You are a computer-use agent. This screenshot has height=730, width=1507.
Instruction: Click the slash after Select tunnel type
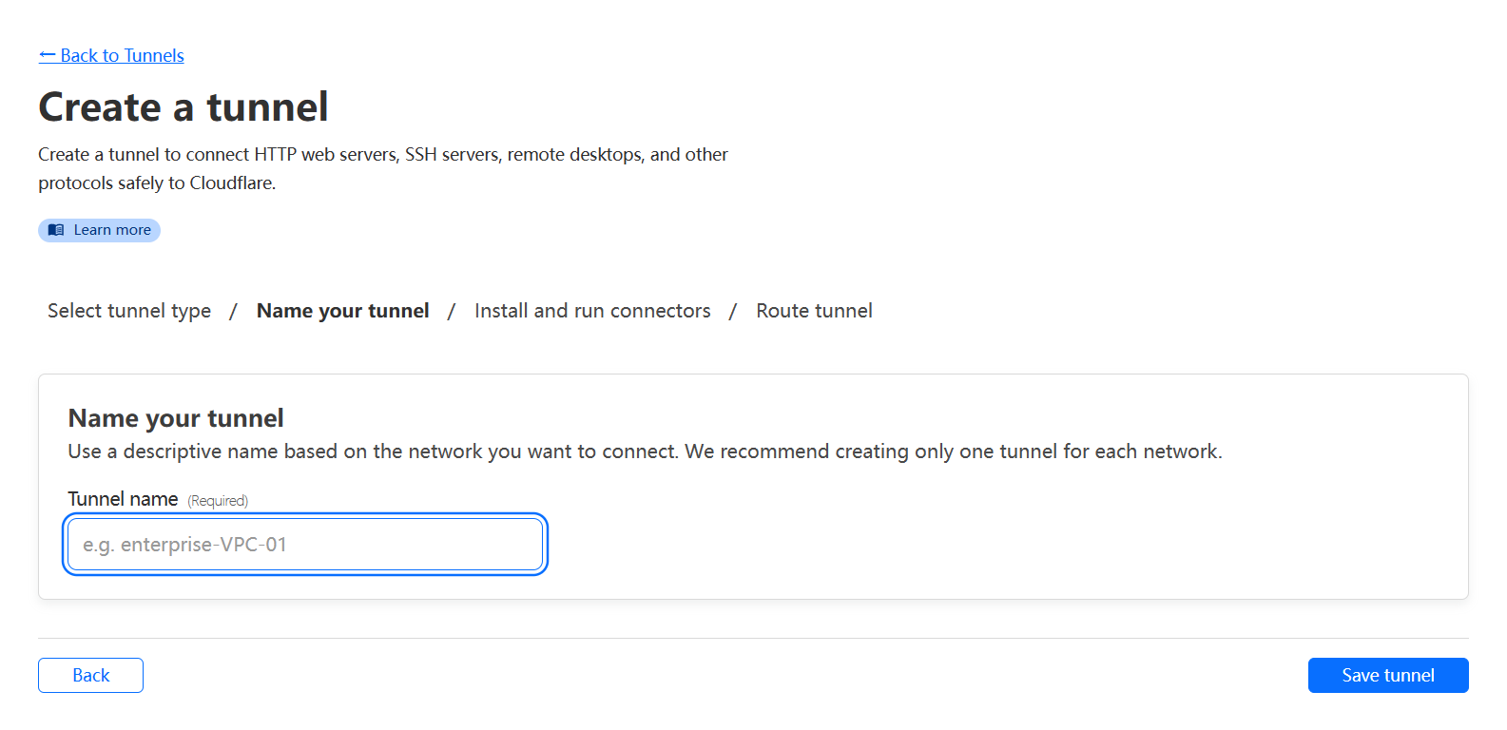coord(233,312)
